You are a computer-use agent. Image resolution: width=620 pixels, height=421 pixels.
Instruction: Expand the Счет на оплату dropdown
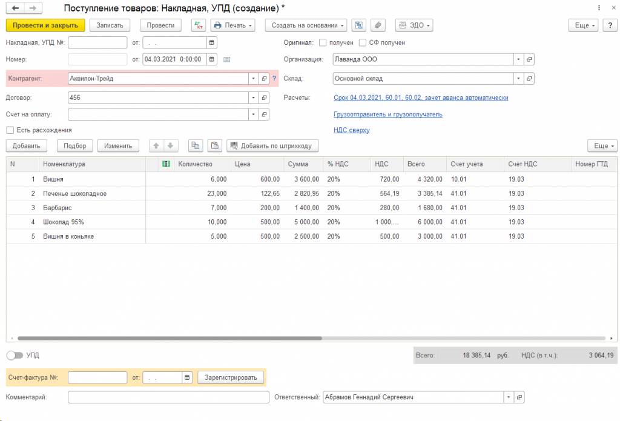pyautogui.click(x=254, y=114)
